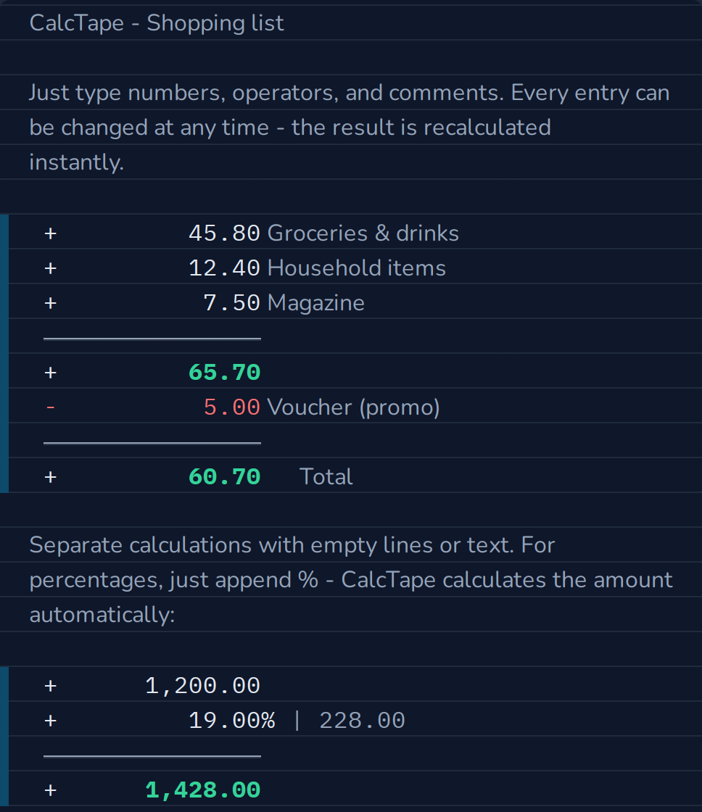Screen dimensions: 702x812
Task: Select the green 65.70 subtotal
Action: 224,373
